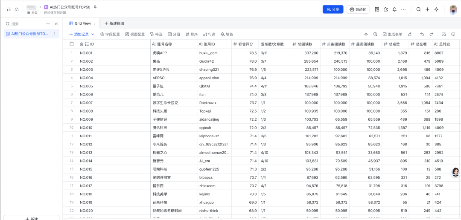The height and width of the screenshot is (220, 461).
Task: Sort by the 综合评分 column header
Action: [245, 44]
